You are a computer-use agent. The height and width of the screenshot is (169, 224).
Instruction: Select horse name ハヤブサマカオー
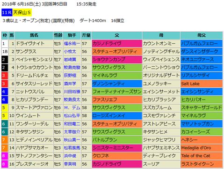[32, 148]
